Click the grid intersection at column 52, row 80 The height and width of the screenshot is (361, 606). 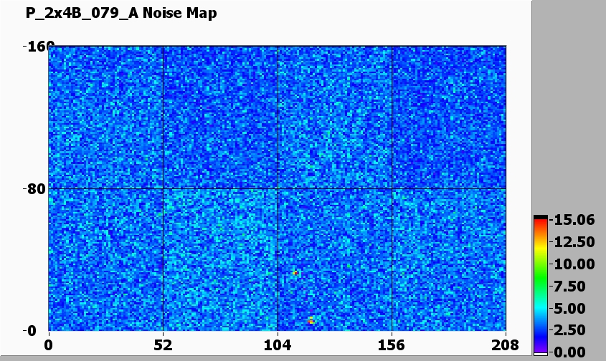(x=164, y=188)
